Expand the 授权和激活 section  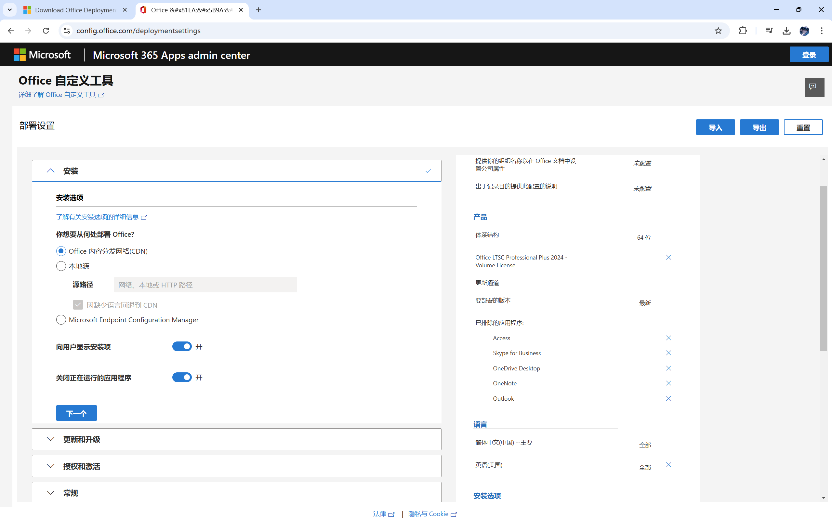pos(237,466)
